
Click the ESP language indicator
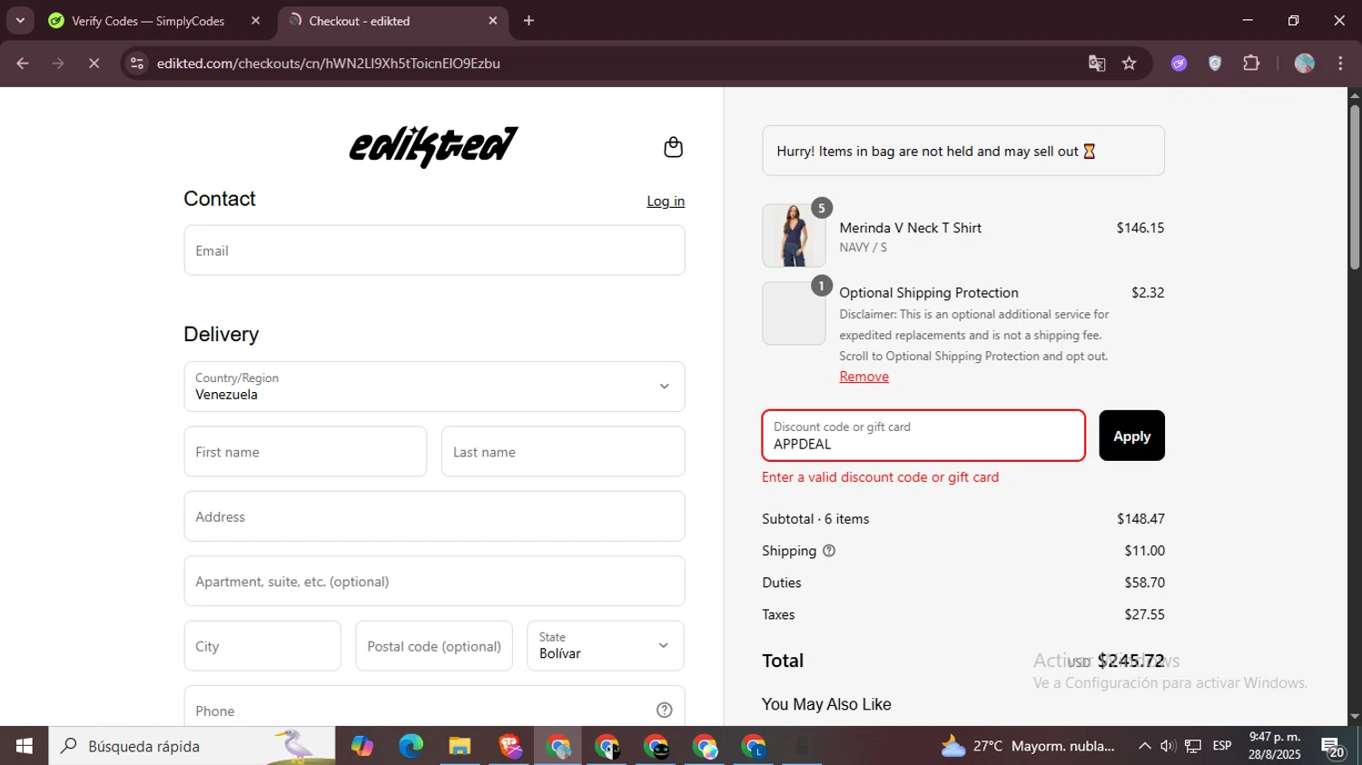point(1222,746)
